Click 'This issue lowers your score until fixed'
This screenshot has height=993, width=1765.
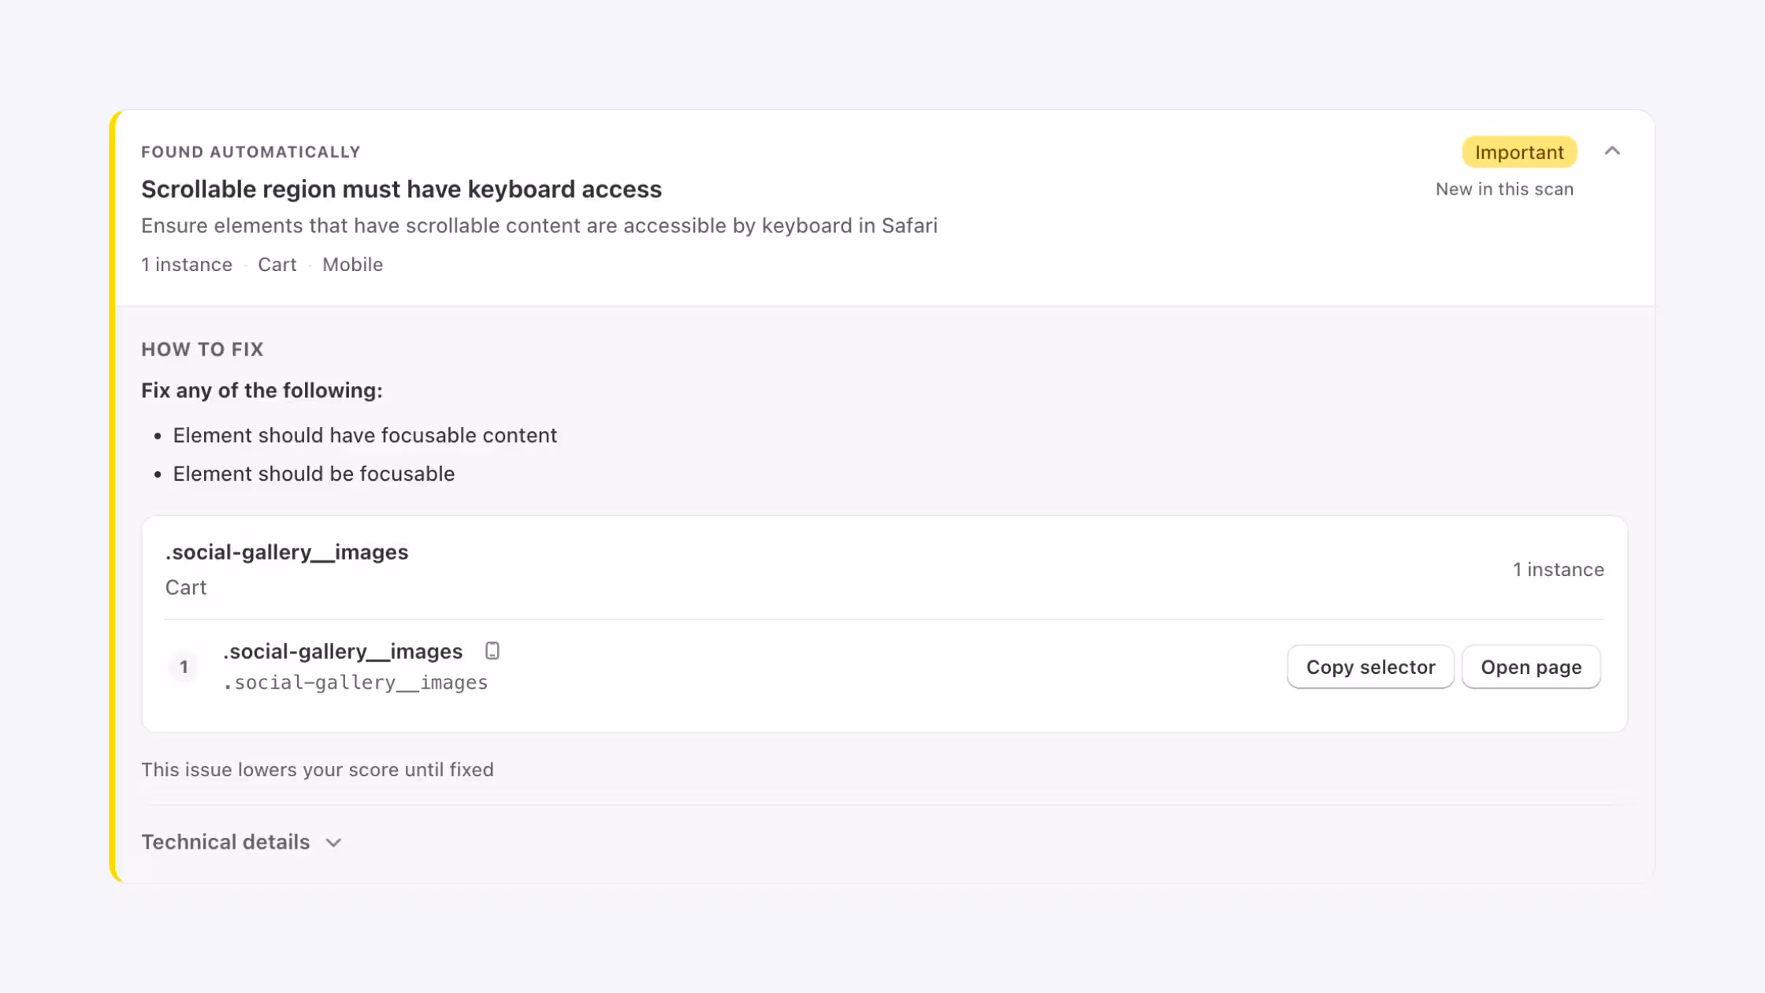click(318, 769)
